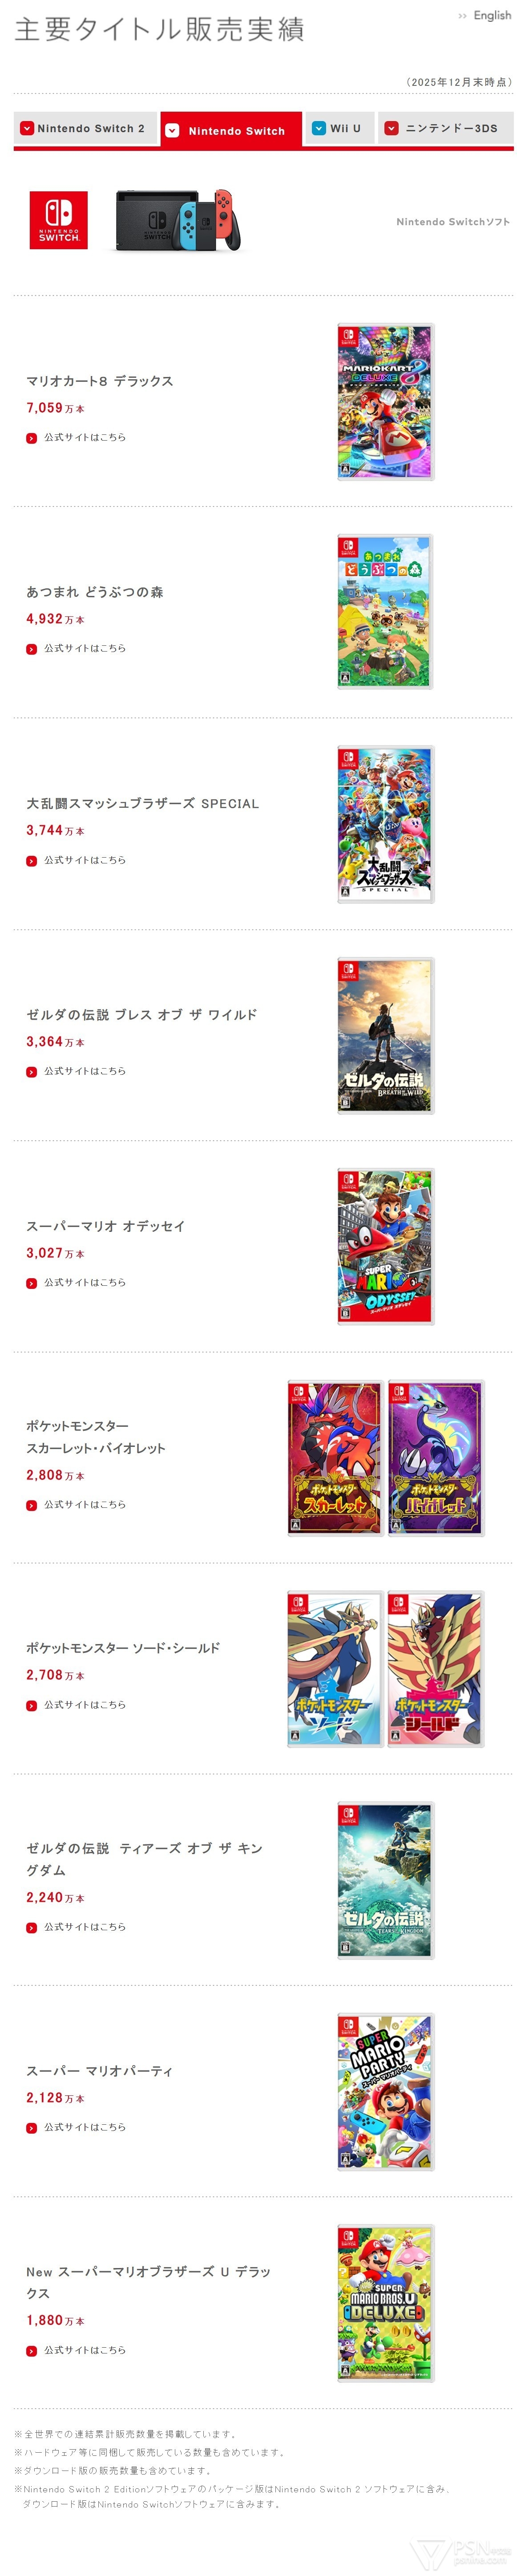Click the Pokémon Violet box art cover
This screenshot has width=517, height=2576.
435,1458
